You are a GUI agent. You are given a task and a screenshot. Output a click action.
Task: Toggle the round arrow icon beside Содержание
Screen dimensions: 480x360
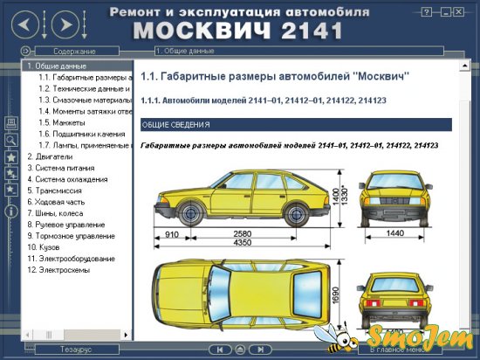26,51
